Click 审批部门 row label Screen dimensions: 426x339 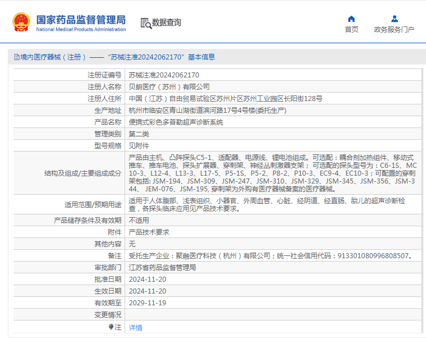pos(108,268)
